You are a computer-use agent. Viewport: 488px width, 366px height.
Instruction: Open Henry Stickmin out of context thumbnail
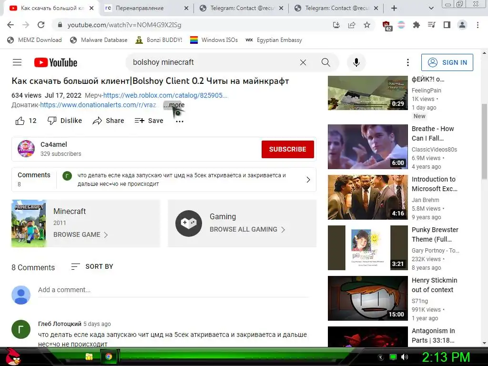pyautogui.click(x=367, y=298)
